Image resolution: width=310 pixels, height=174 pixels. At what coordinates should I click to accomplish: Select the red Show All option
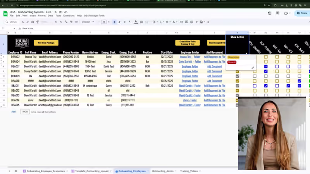click(x=232, y=62)
